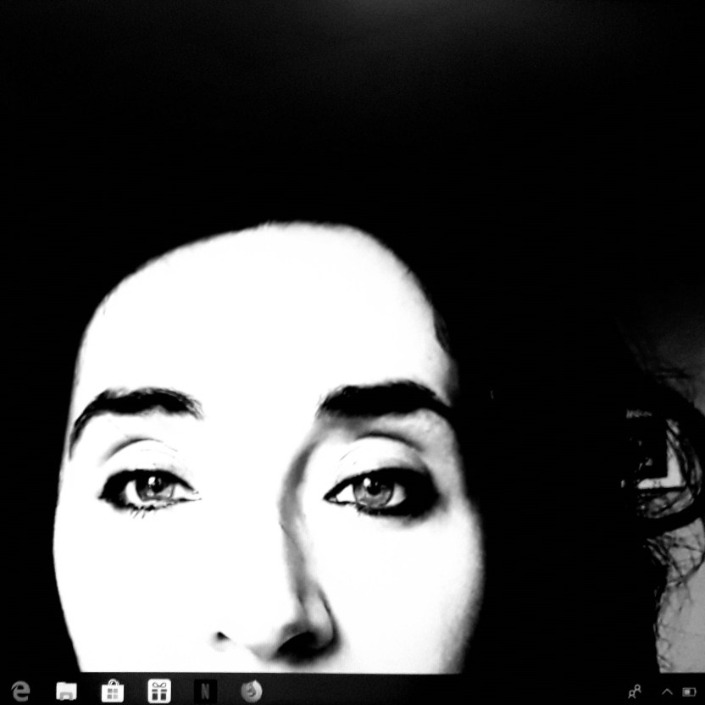Launch File Explorer from the taskbar
This screenshot has width=705, height=705.
coord(66,691)
